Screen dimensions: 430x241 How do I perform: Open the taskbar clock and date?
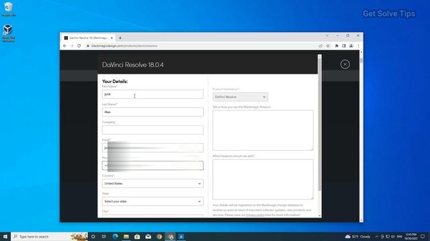click(411, 236)
